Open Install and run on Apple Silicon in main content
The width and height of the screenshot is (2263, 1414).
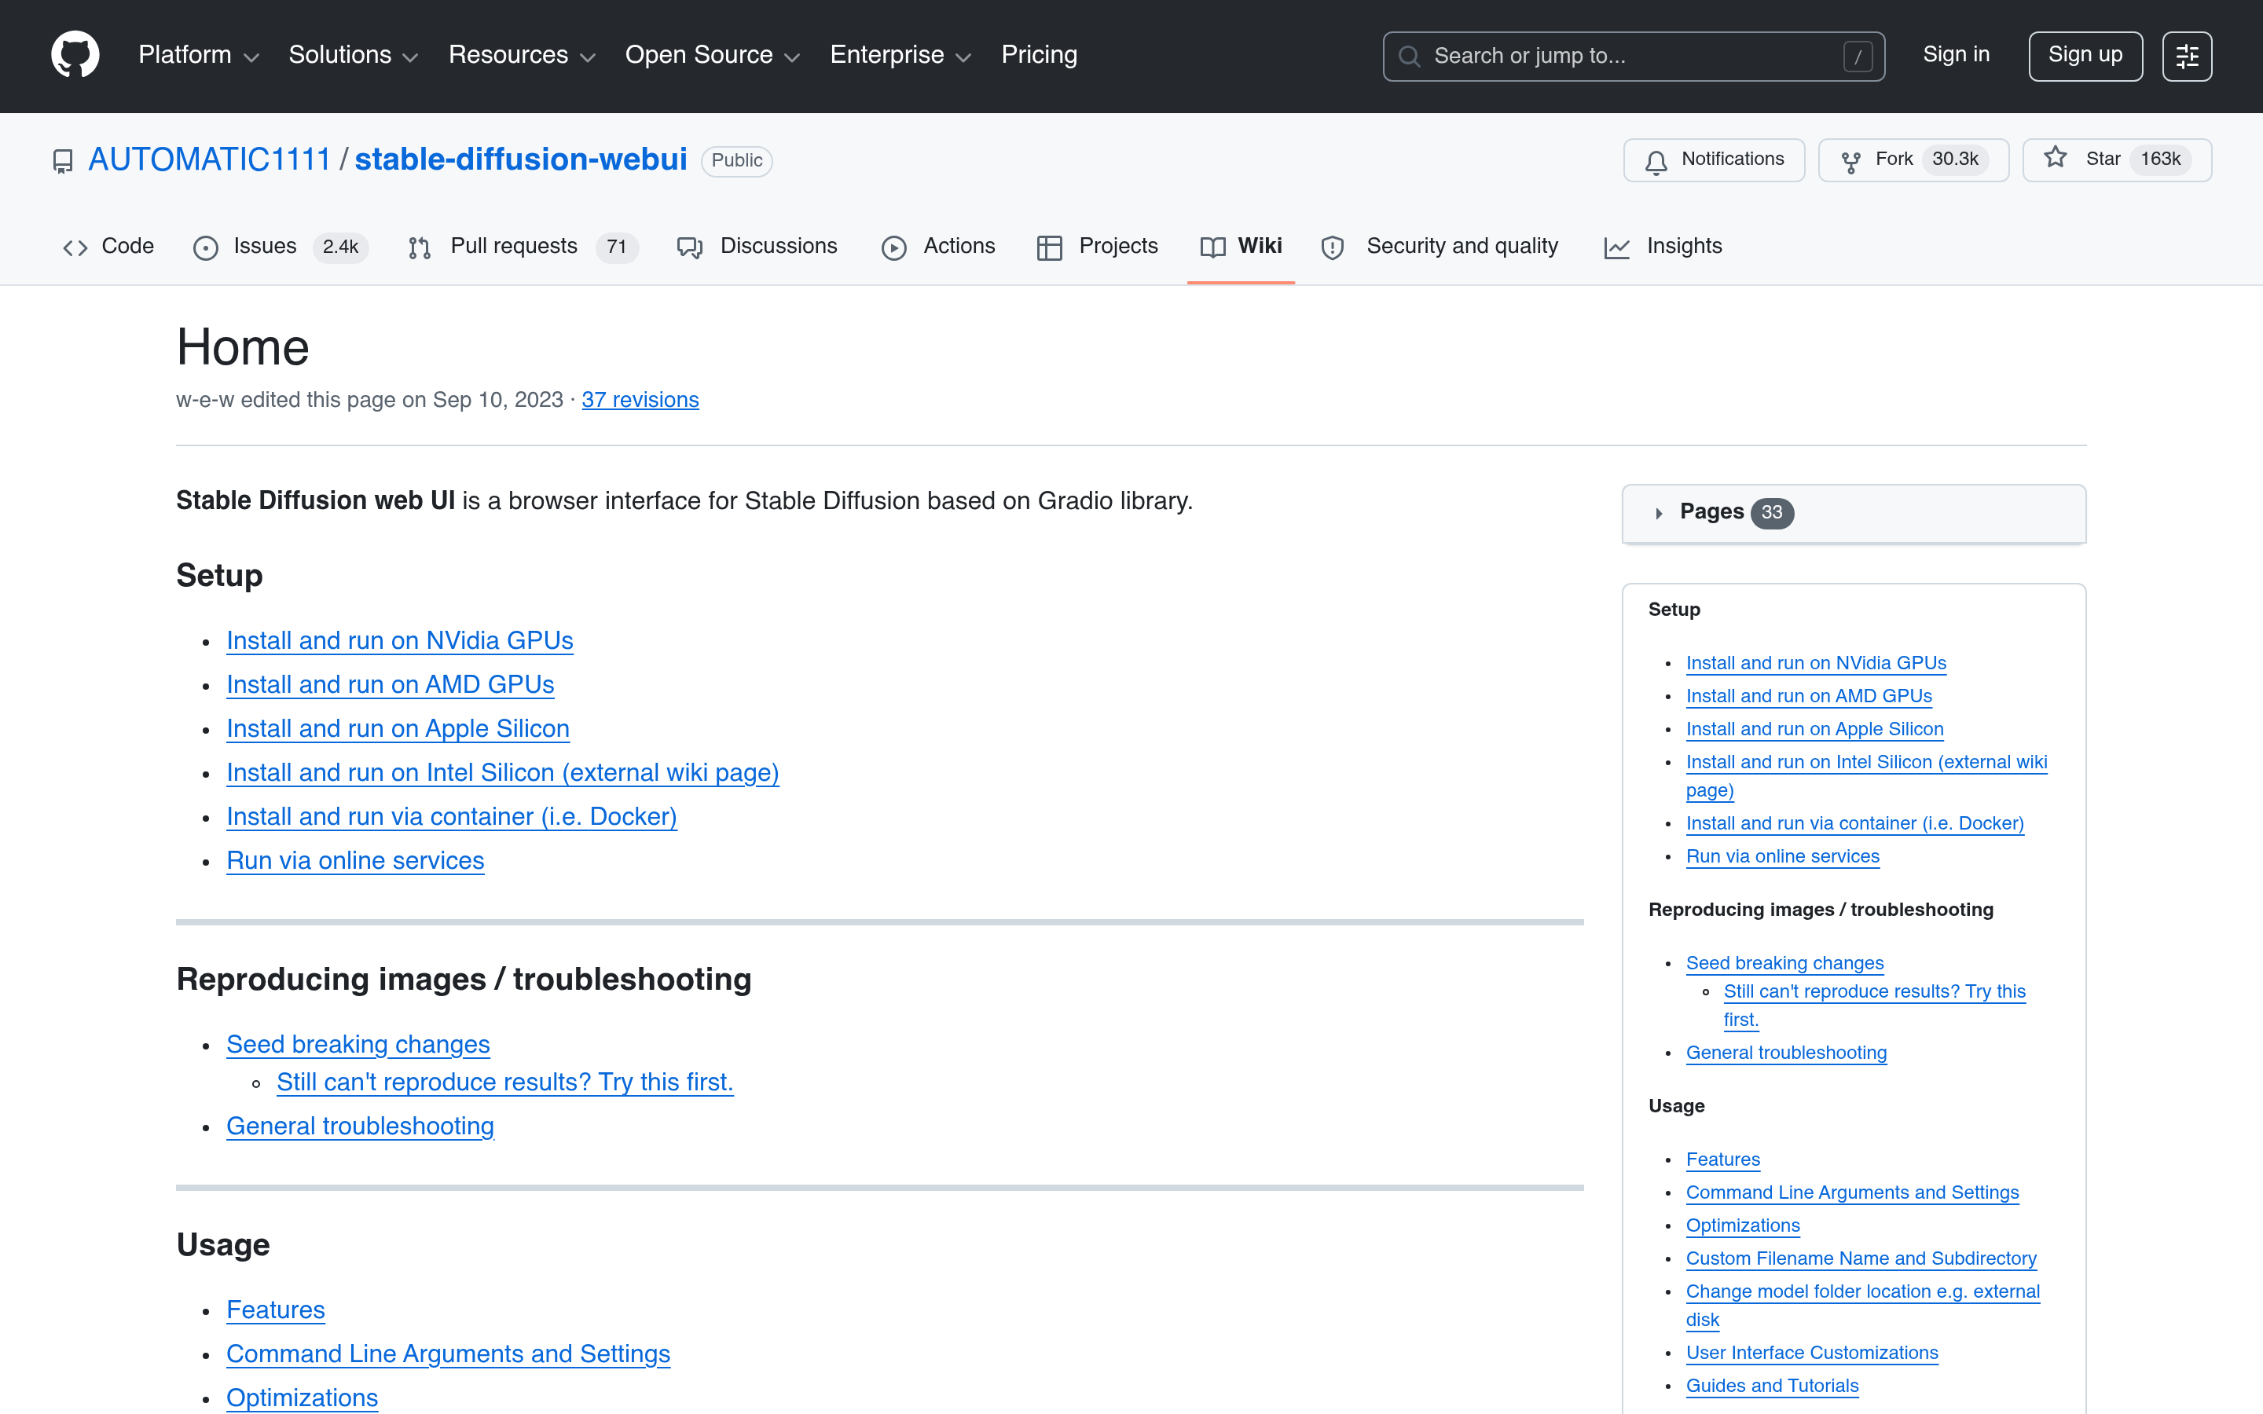[x=398, y=728]
